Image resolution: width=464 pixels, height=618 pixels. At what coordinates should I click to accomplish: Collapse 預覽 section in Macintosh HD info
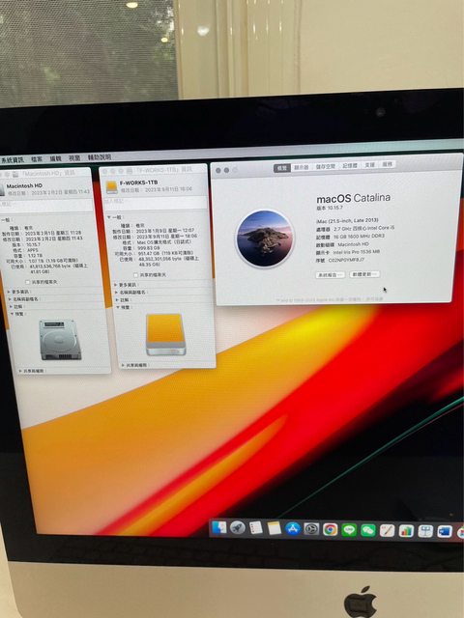12,314
